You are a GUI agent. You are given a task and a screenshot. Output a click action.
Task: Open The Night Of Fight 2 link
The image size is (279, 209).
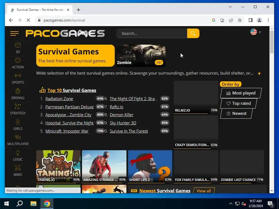[134, 99]
